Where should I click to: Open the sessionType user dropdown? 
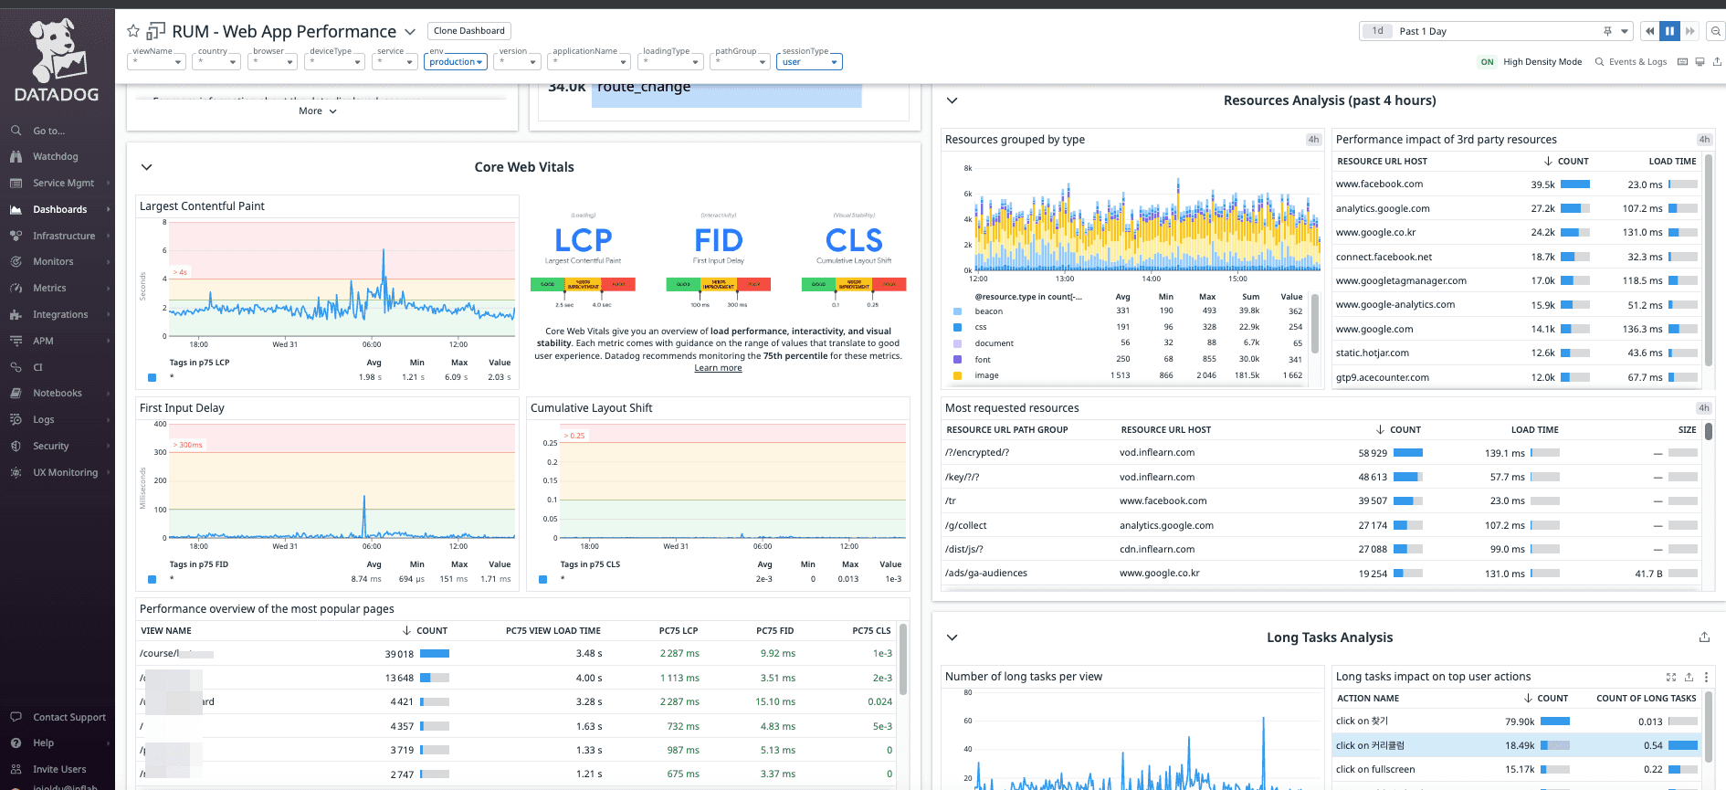click(809, 62)
